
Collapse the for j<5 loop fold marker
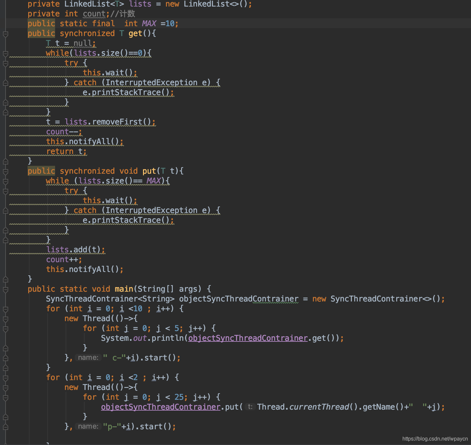coord(6,329)
